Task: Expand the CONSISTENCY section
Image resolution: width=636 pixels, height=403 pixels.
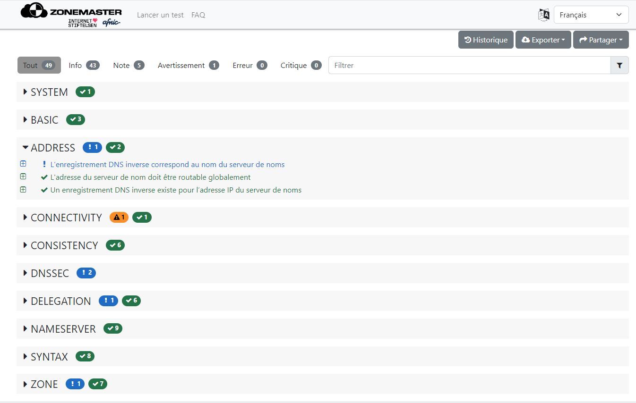Action: [x=64, y=245]
